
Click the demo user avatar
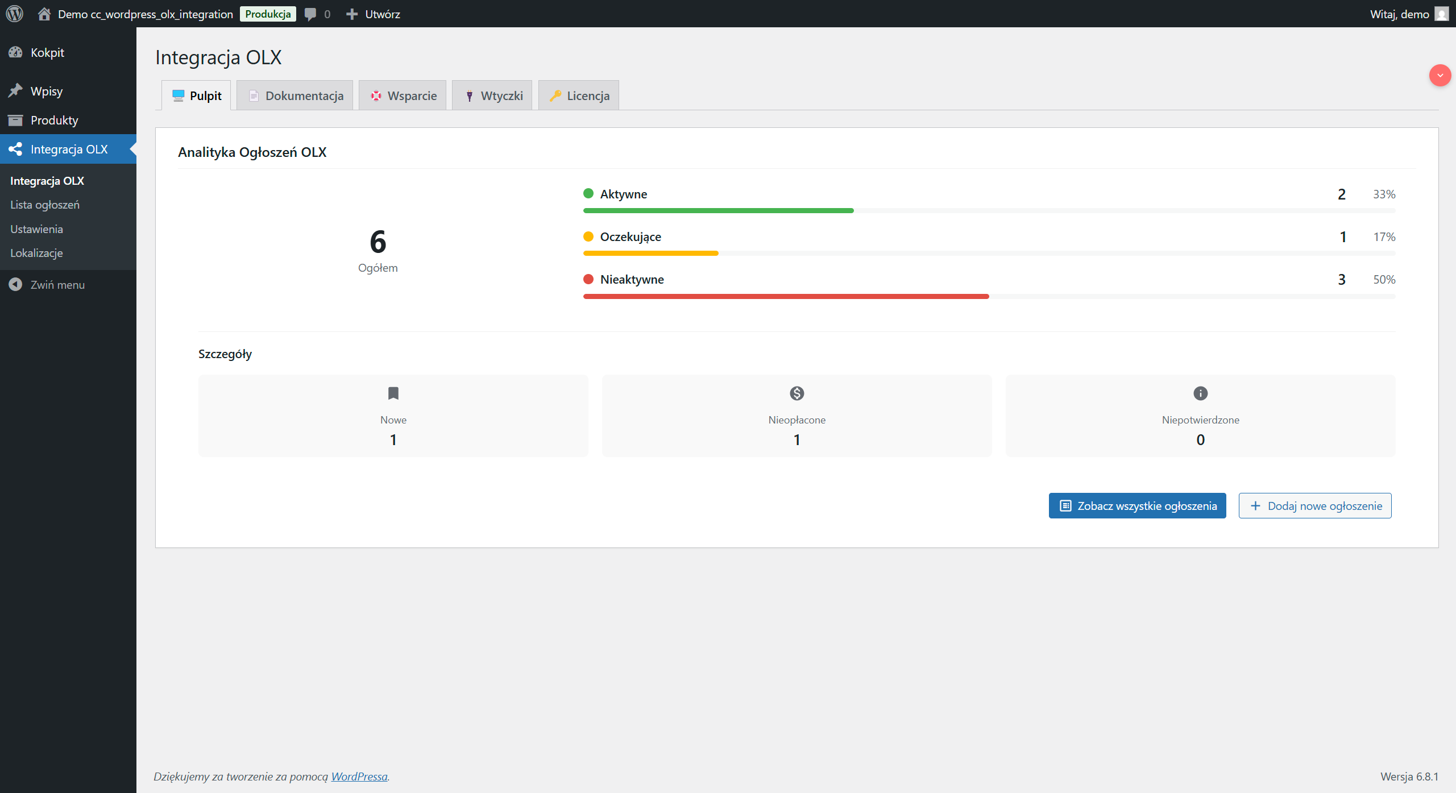[x=1441, y=14]
